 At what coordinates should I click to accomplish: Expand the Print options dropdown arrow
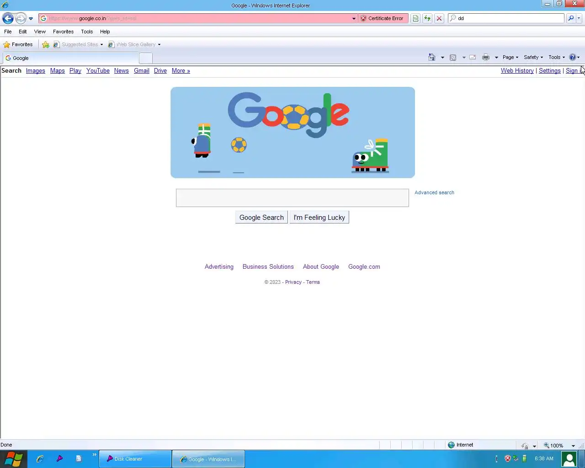pos(496,58)
